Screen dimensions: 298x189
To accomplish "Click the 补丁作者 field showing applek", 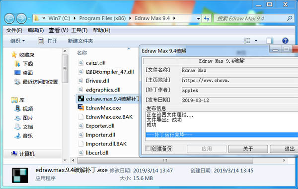I will point(240,91).
